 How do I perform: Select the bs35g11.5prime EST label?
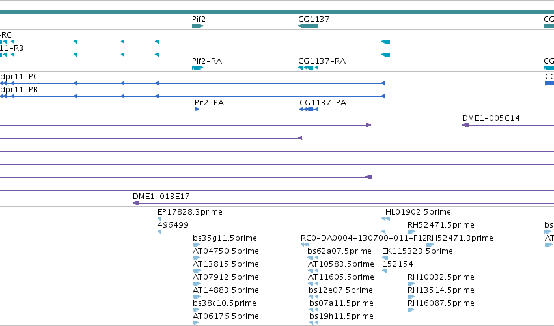tap(225, 238)
